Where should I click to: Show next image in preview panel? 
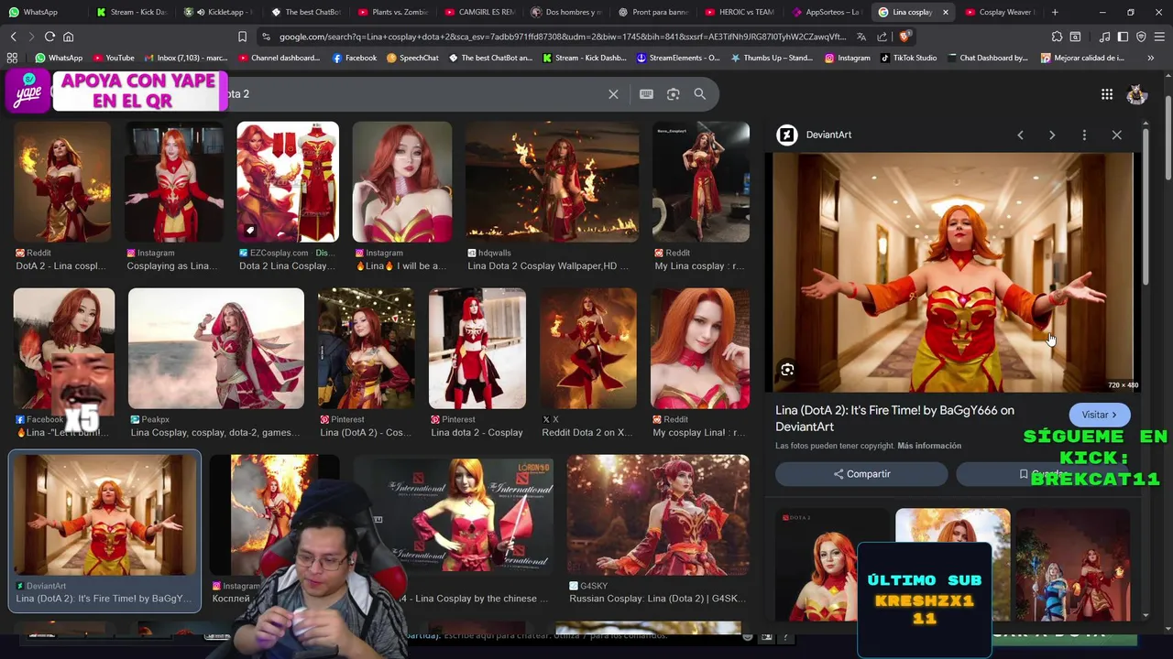click(x=1052, y=135)
